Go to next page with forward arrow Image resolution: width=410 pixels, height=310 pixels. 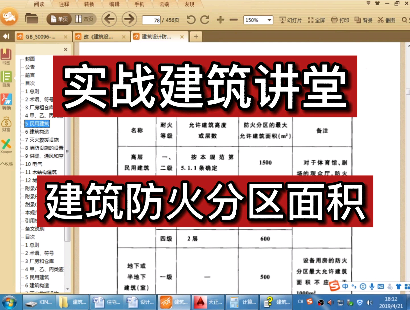(129, 19)
